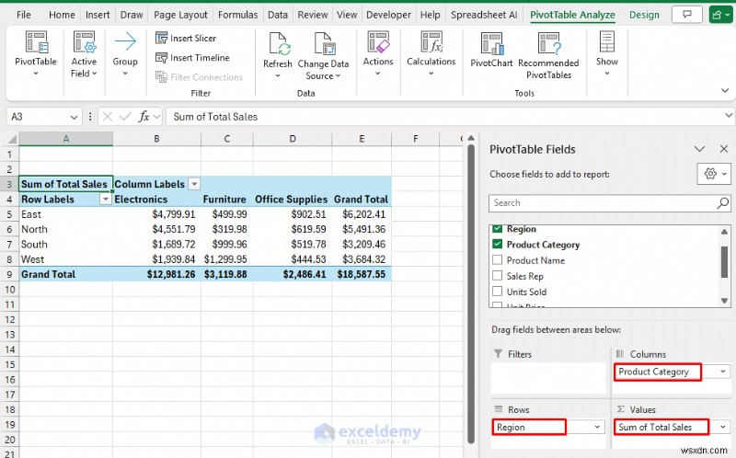
Task: Open the Region field dropdown in Rows
Action: point(597,427)
